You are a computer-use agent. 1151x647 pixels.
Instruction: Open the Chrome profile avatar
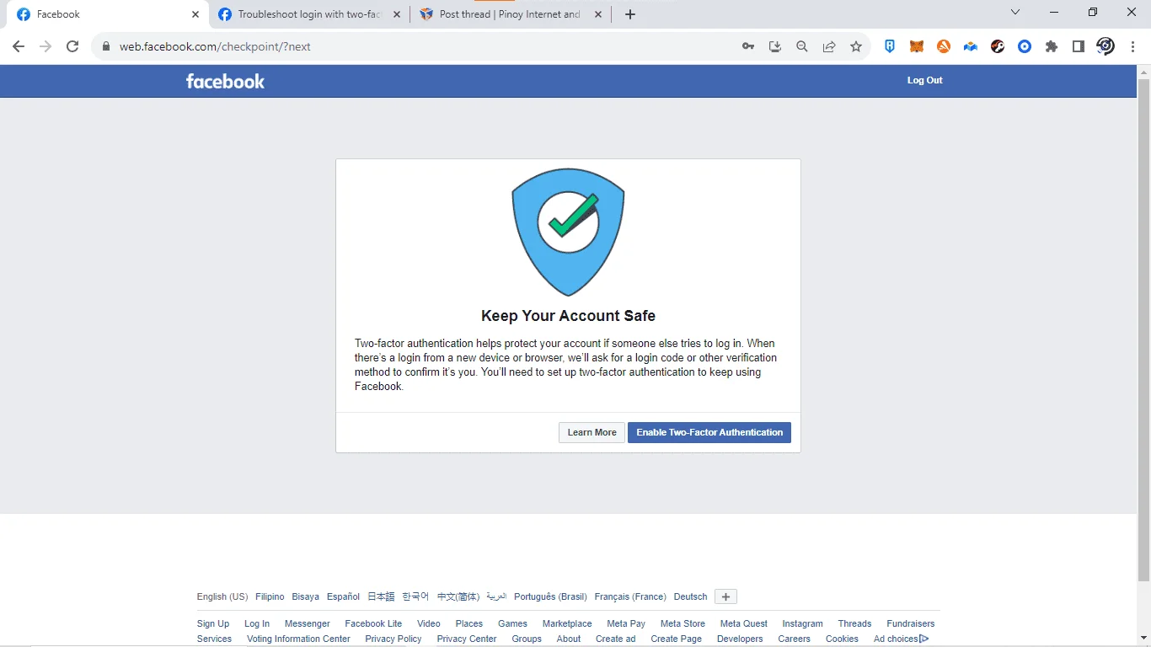[x=1105, y=46]
